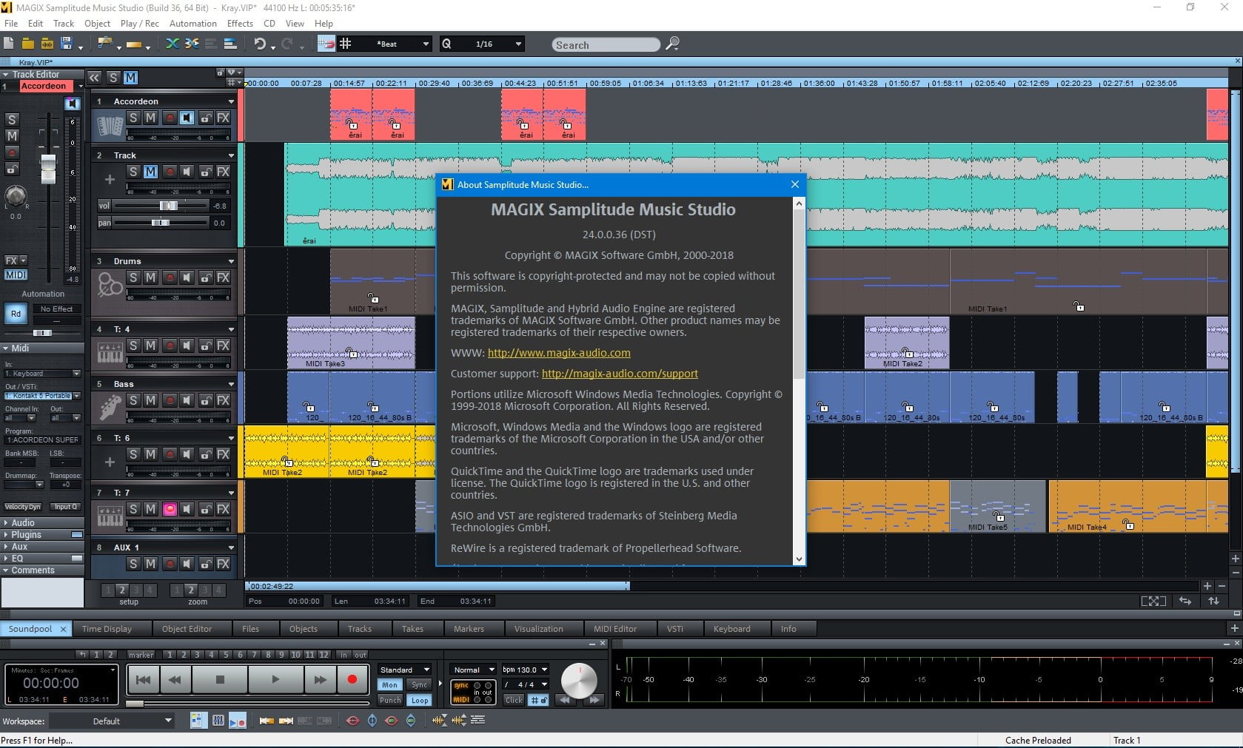Click the Track Editor volume fader
The height and width of the screenshot is (748, 1243).
(48, 169)
